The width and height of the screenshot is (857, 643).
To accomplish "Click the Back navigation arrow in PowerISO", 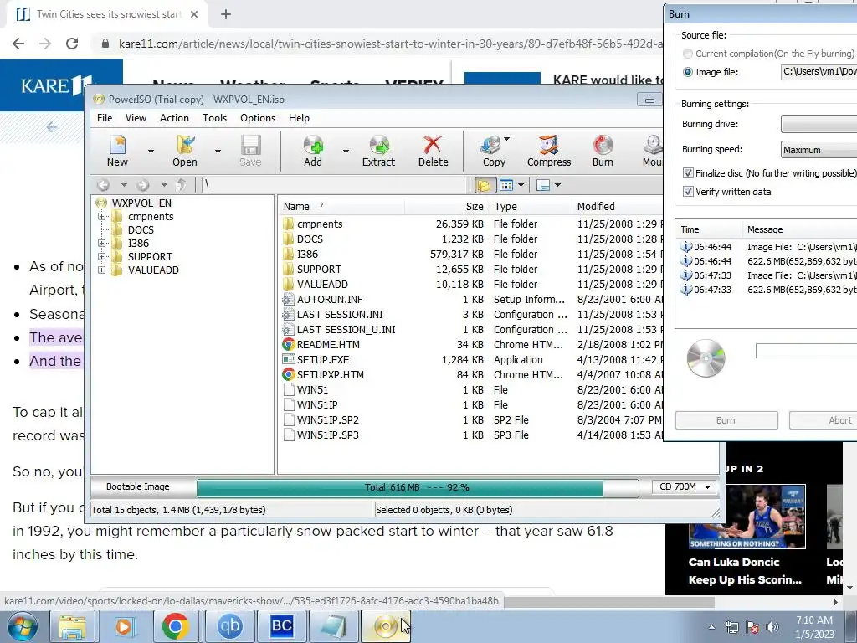I will (103, 185).
